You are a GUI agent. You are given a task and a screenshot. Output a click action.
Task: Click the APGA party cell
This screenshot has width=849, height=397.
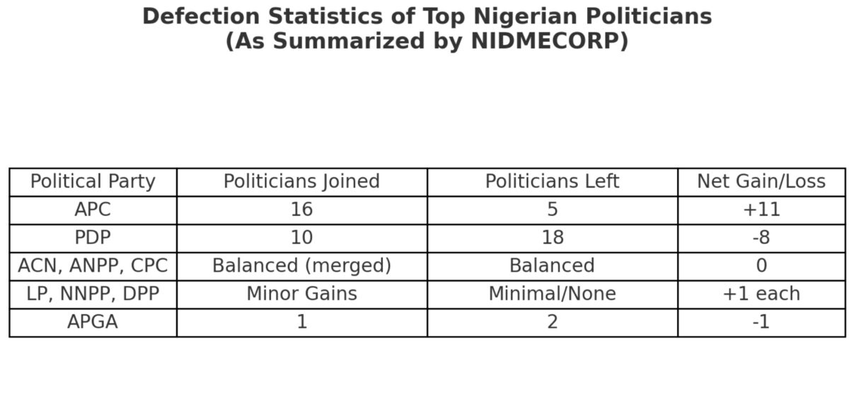(x=93, y=323)
